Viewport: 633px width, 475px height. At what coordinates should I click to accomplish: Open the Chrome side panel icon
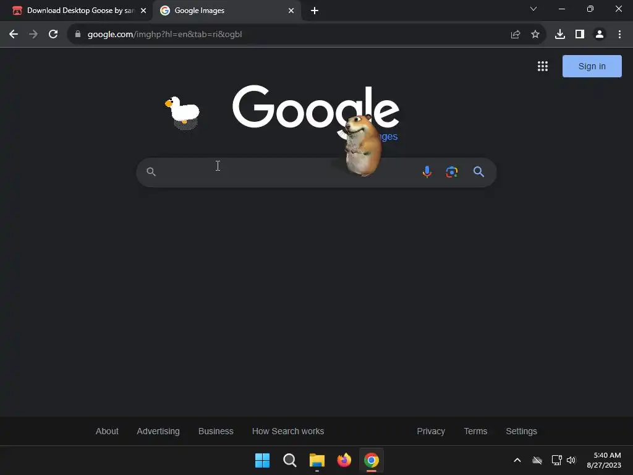580,35
